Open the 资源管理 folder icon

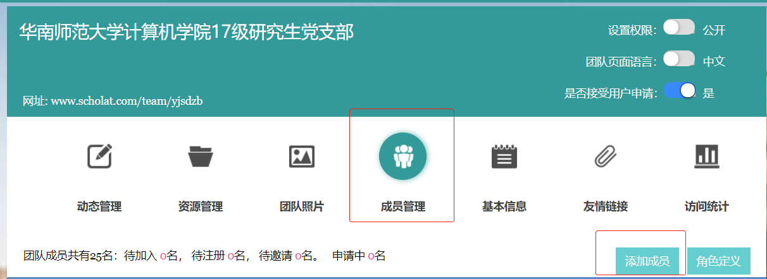click(x=201, y=156)
